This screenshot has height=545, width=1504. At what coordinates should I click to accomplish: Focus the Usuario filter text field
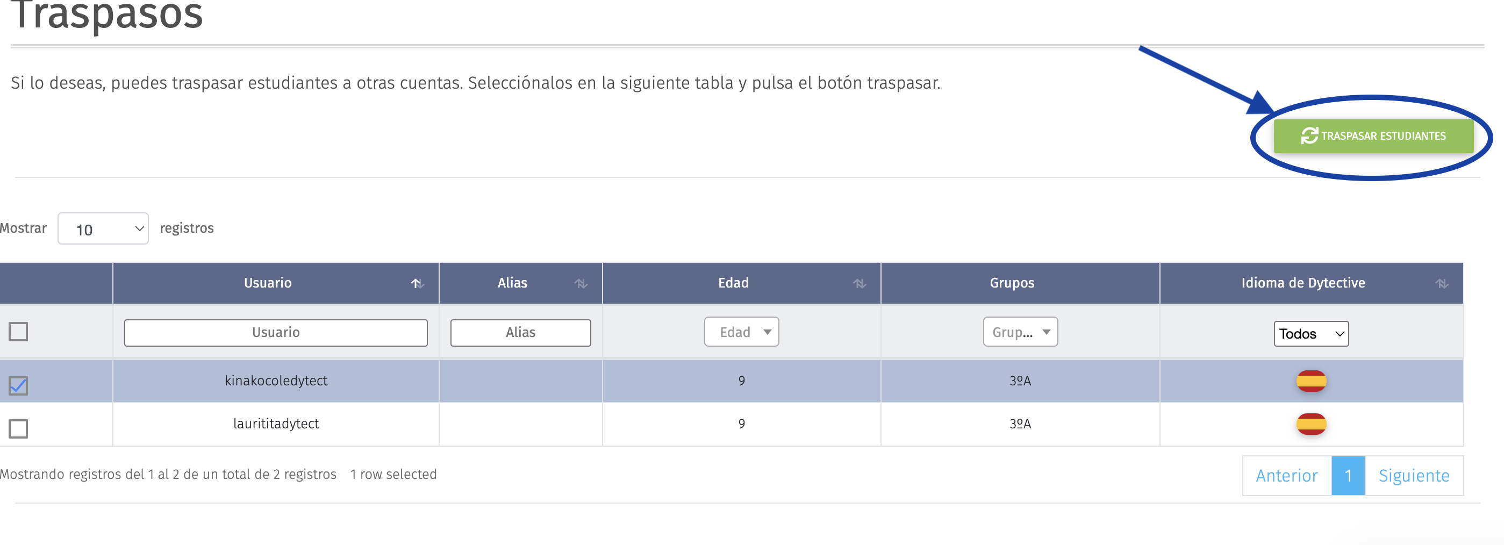pyautogui.click(x=276, y=333)
